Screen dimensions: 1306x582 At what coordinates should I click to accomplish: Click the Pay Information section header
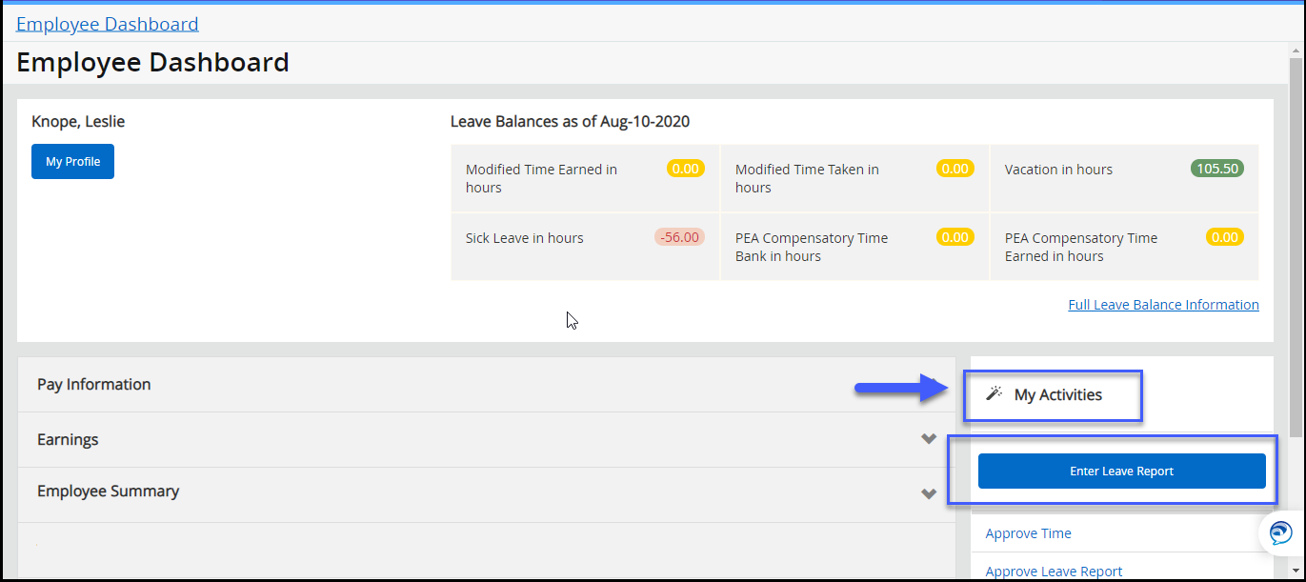[x=93, y=384]
